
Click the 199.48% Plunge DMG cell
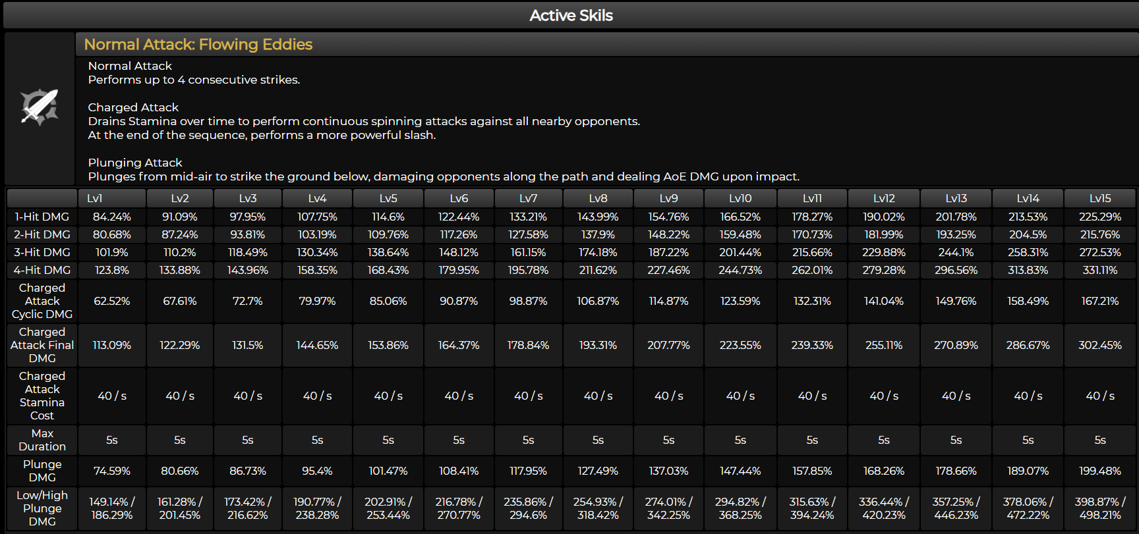coord(1100,471)
